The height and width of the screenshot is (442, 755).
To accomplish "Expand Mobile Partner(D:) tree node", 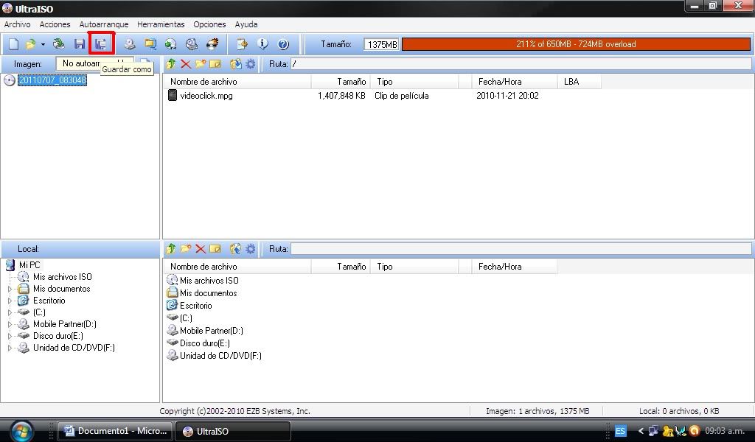I will [x=10, y=324].
